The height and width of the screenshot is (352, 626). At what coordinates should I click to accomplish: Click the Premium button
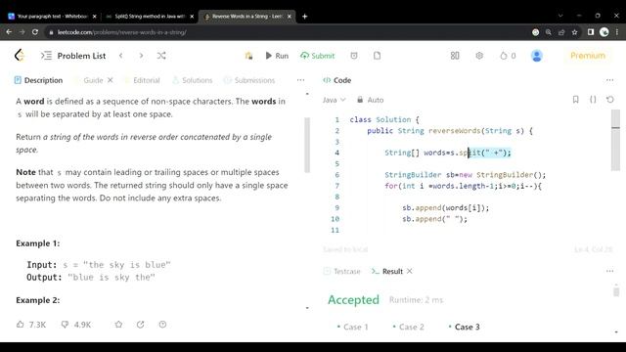point(588,56)
